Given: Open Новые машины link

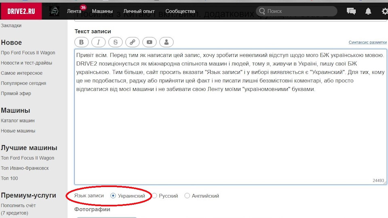Looking at the screenshot, I should pyautogui.click(x=18, y=130).
